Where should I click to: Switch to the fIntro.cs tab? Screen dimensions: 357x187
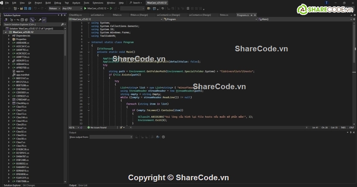[224, 15]
